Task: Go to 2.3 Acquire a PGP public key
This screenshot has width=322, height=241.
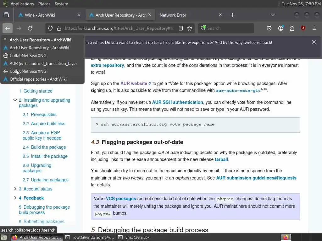Action: pos(42,135)
